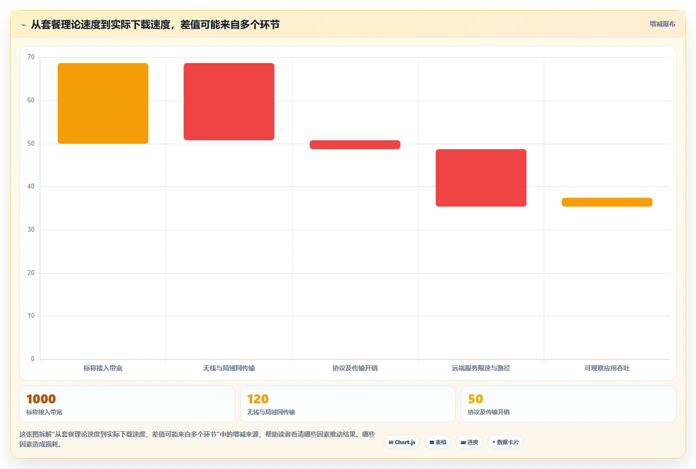Viewport: 696px width, 469px height.
Task: Click the thin red 协议及传输开销 bar
Action: 355,145
